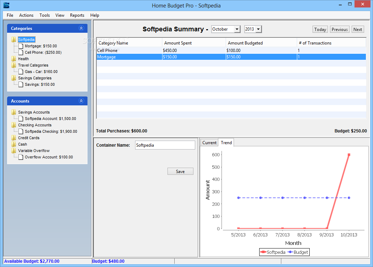Sort by Category Name column header
This screenshot has height=267, width=373.
point(129,43)
